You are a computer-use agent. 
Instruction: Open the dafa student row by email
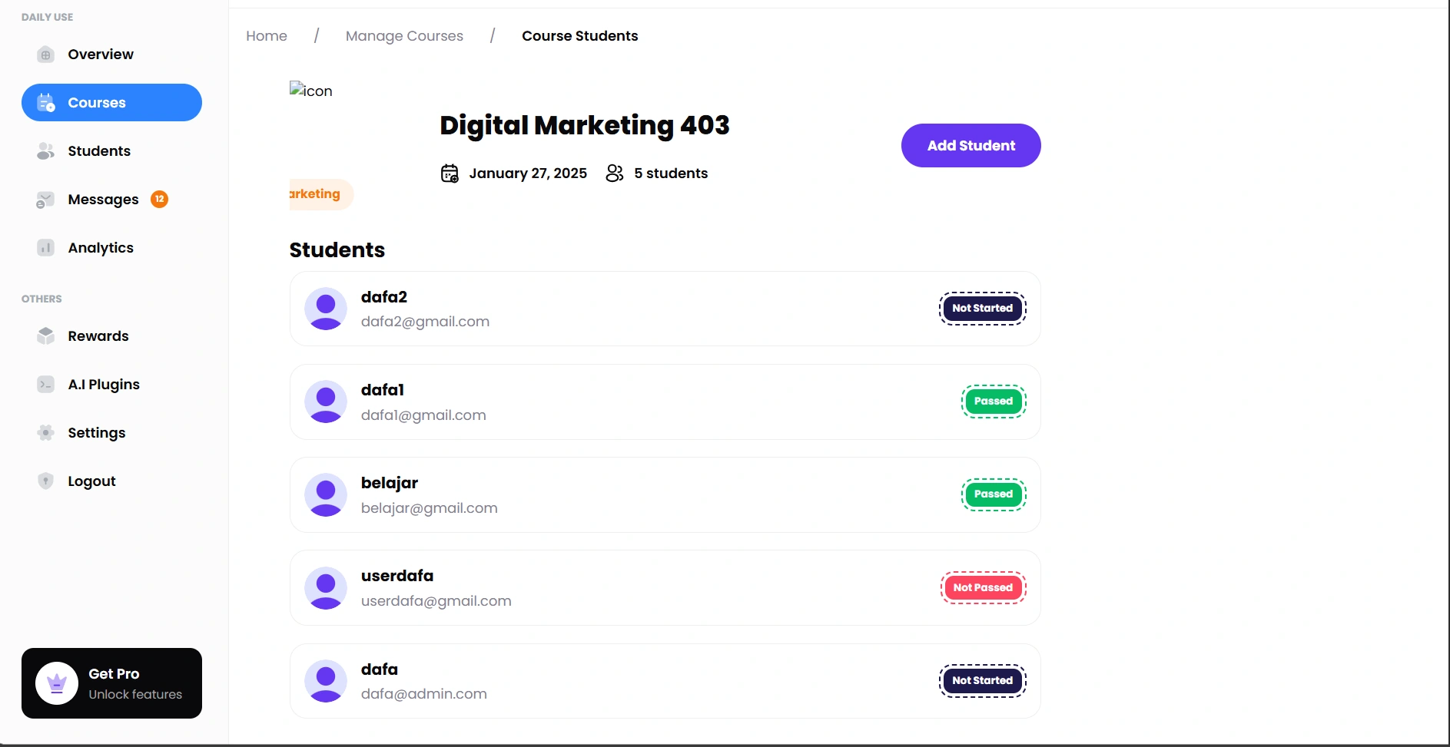(424, 694)
